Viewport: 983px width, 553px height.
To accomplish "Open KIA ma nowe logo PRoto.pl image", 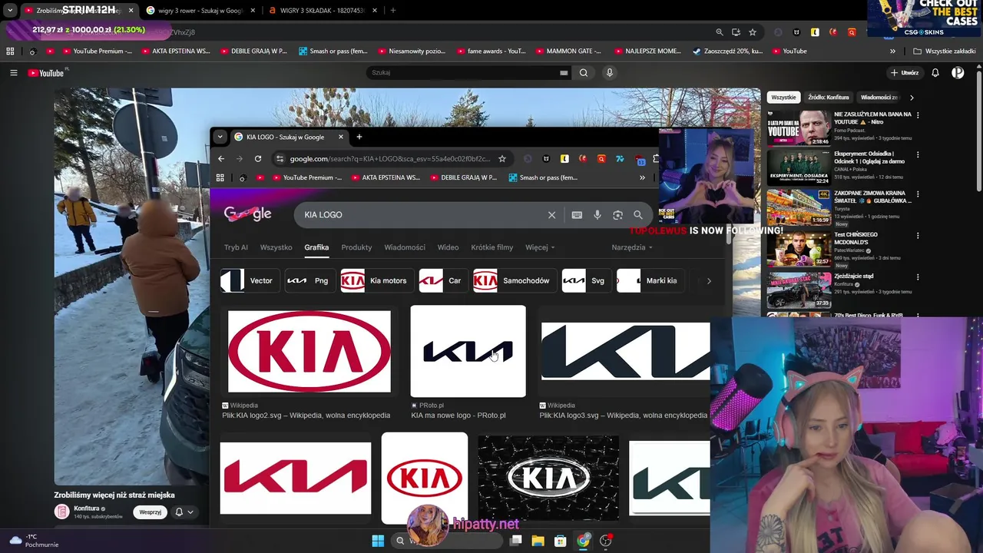I will (468, 352).
